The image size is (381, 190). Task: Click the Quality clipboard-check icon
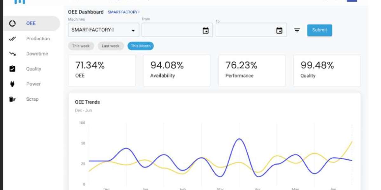12,69
